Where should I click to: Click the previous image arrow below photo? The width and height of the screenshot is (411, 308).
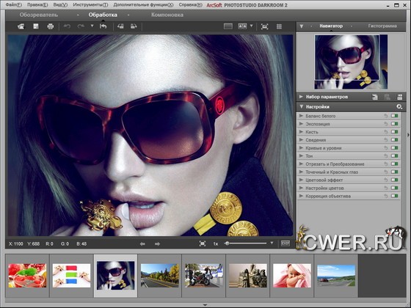coord(142,243)
